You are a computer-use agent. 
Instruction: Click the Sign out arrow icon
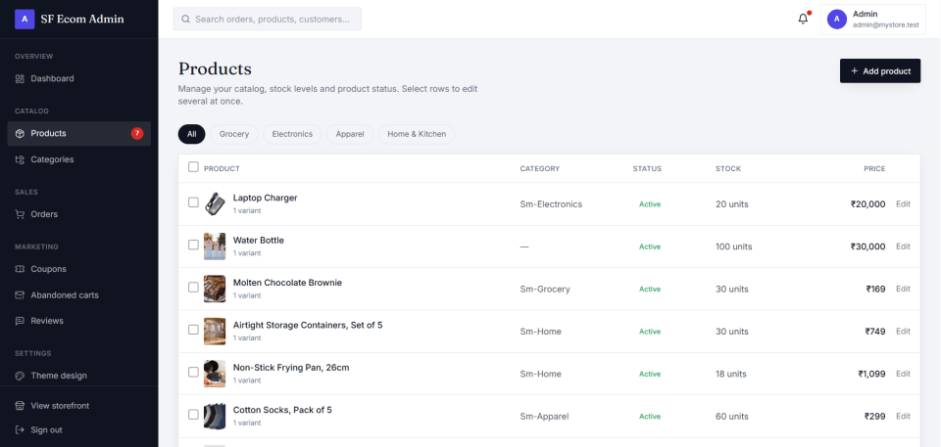click(20, 429)
